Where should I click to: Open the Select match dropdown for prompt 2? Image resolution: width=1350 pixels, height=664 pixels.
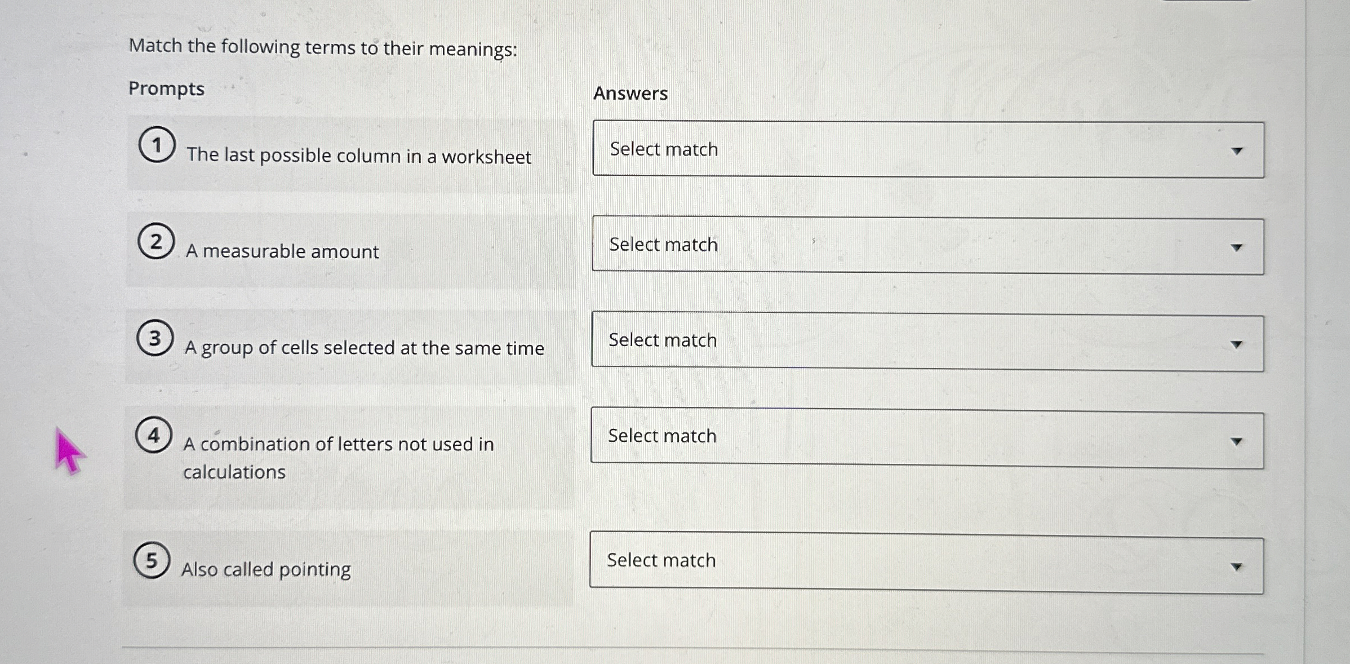pos(924,244)
